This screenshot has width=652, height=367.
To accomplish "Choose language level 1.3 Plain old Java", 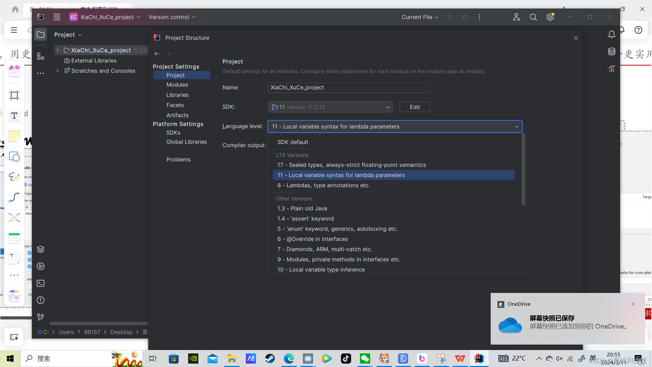I will tap(394, 208).
